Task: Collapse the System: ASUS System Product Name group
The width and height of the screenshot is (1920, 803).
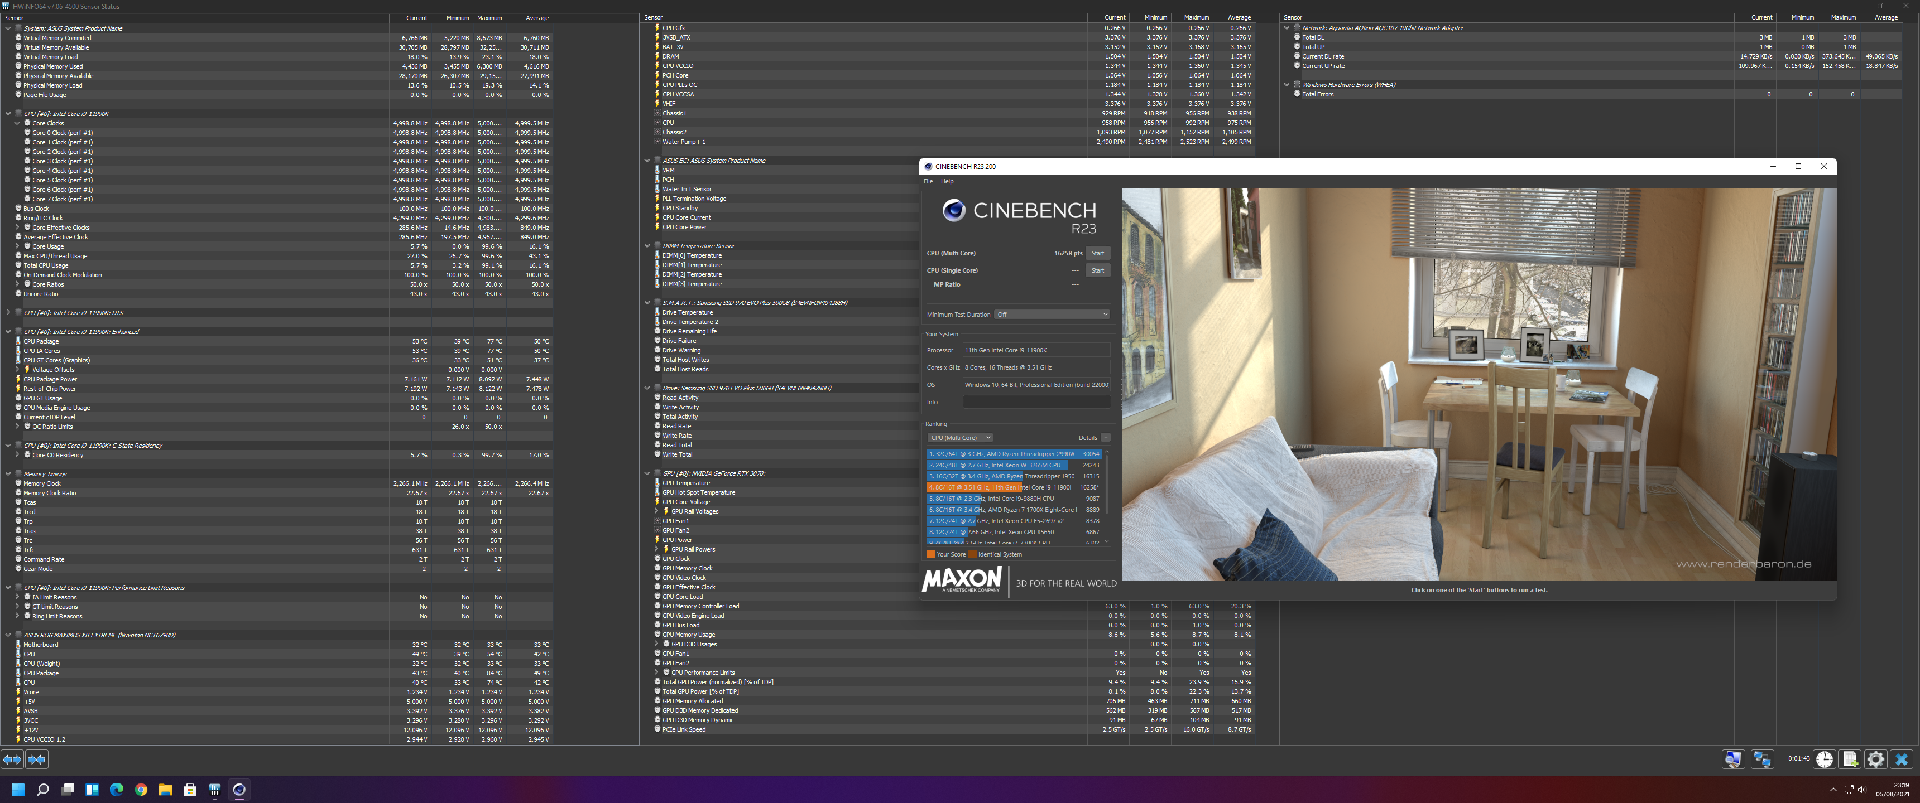Action: [x=8, y=28]
